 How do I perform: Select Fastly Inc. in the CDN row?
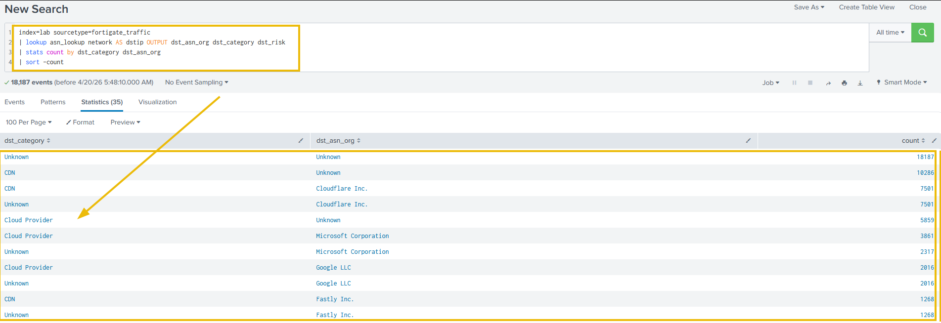[335, 299]
